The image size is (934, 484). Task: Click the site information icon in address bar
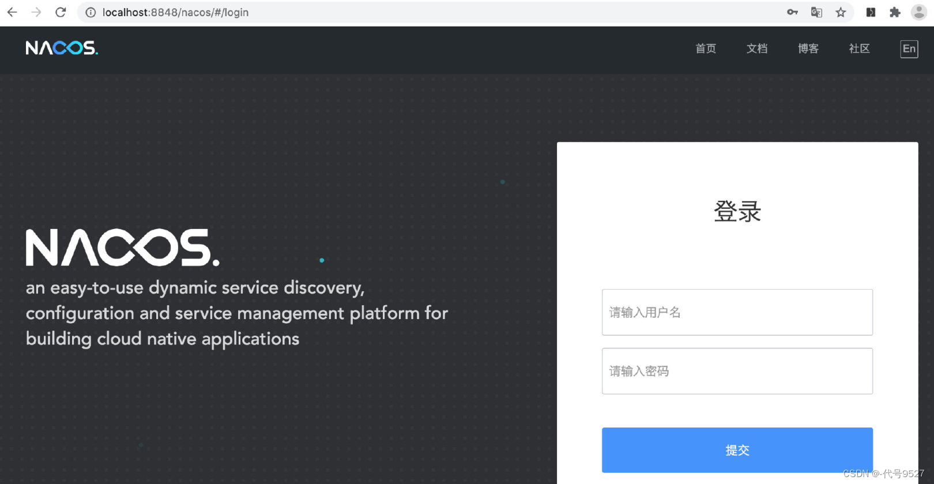click(x=91, y=12)
